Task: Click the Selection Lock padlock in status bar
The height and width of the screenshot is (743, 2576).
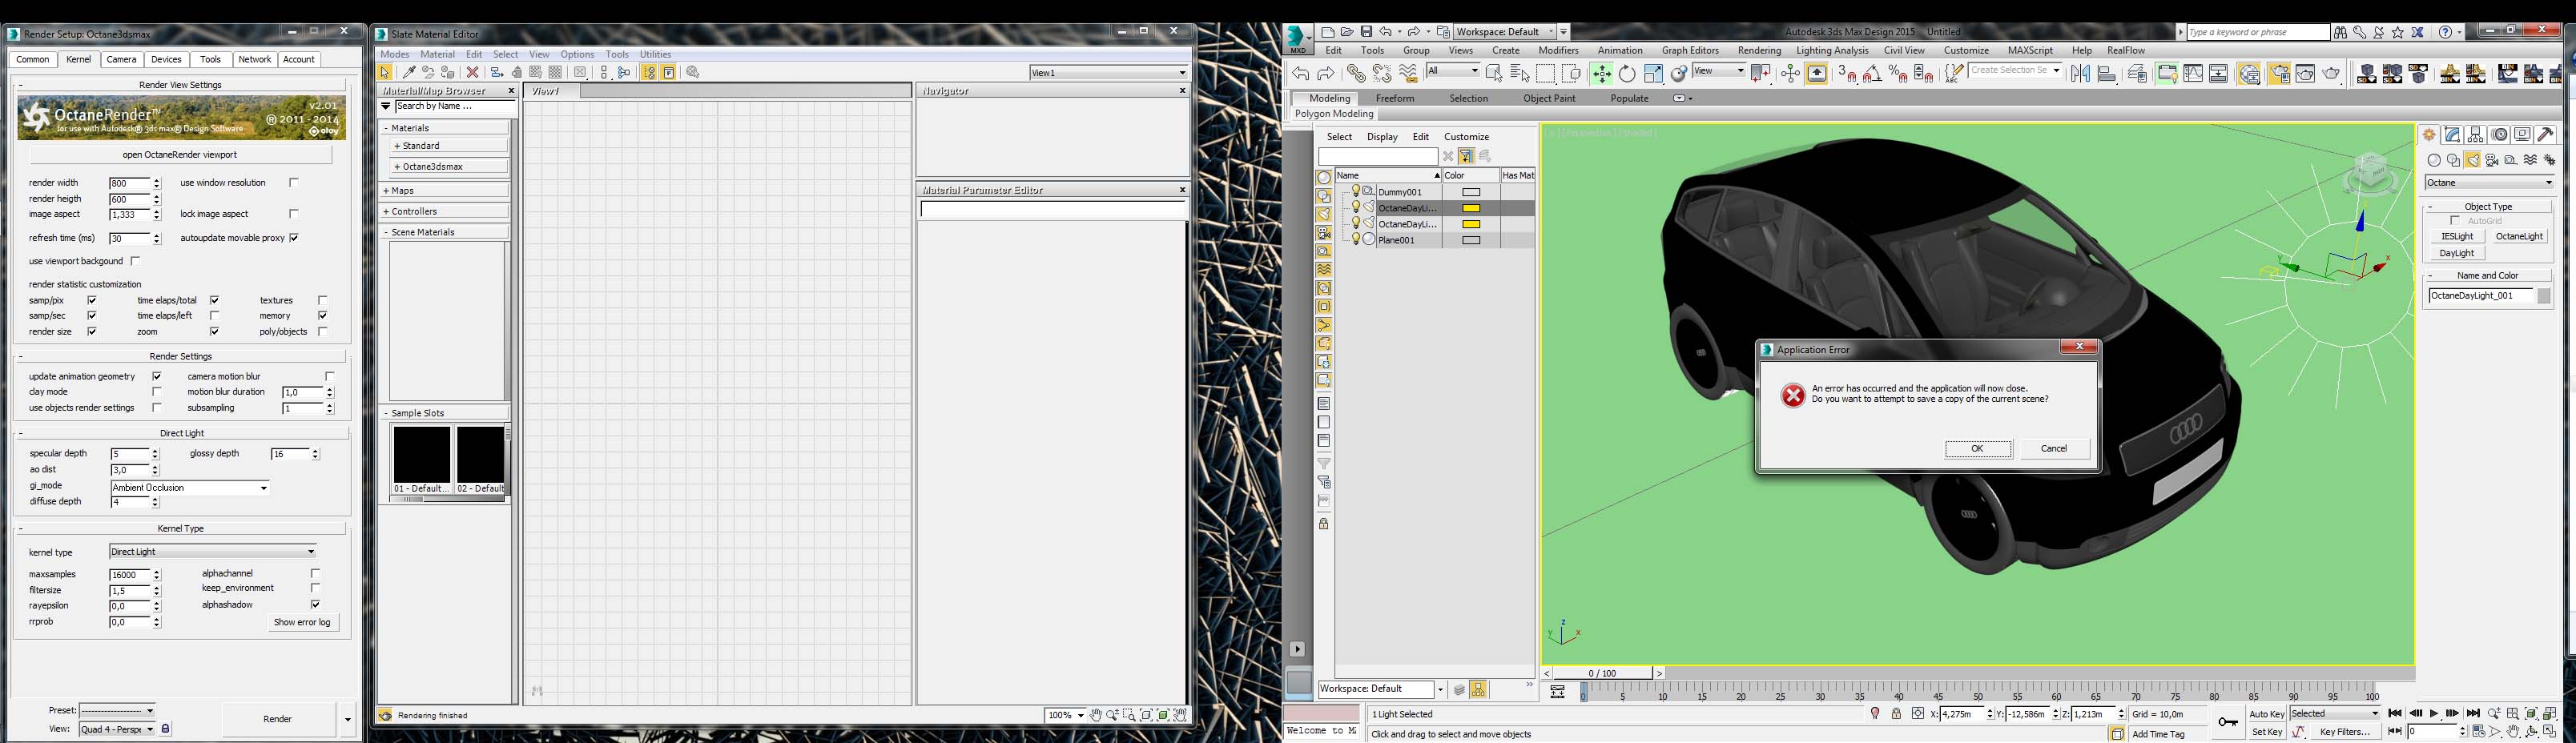Action: [x=1896, y=714]
